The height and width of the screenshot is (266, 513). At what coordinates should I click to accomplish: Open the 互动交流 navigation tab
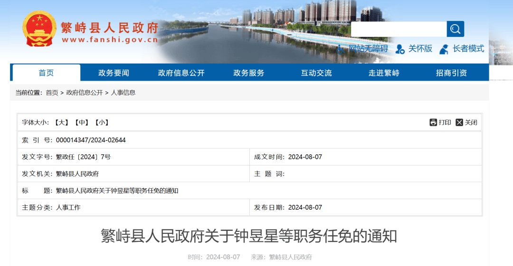[x=316, y=73]
